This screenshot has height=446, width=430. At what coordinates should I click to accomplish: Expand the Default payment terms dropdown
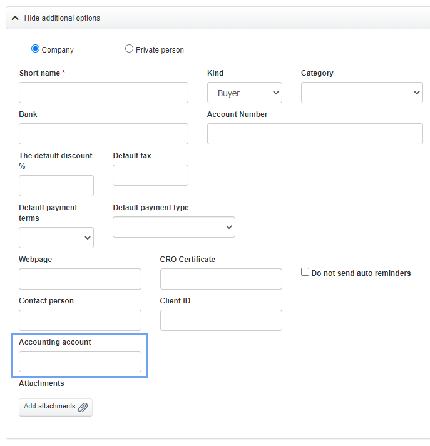pyautogui.click(x=56, y=238)
